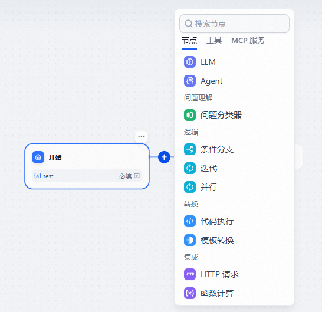Select the test variable row

(x=87, y=176)
